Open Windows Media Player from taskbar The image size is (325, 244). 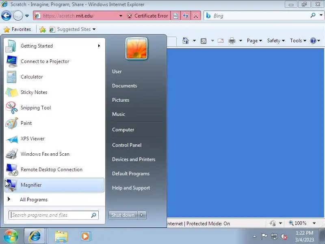pos(86,236)
